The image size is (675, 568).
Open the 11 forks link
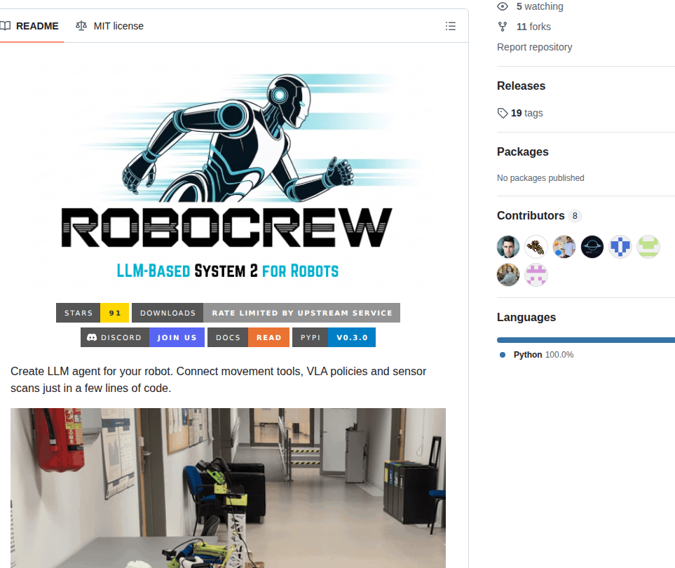(533, 27)
